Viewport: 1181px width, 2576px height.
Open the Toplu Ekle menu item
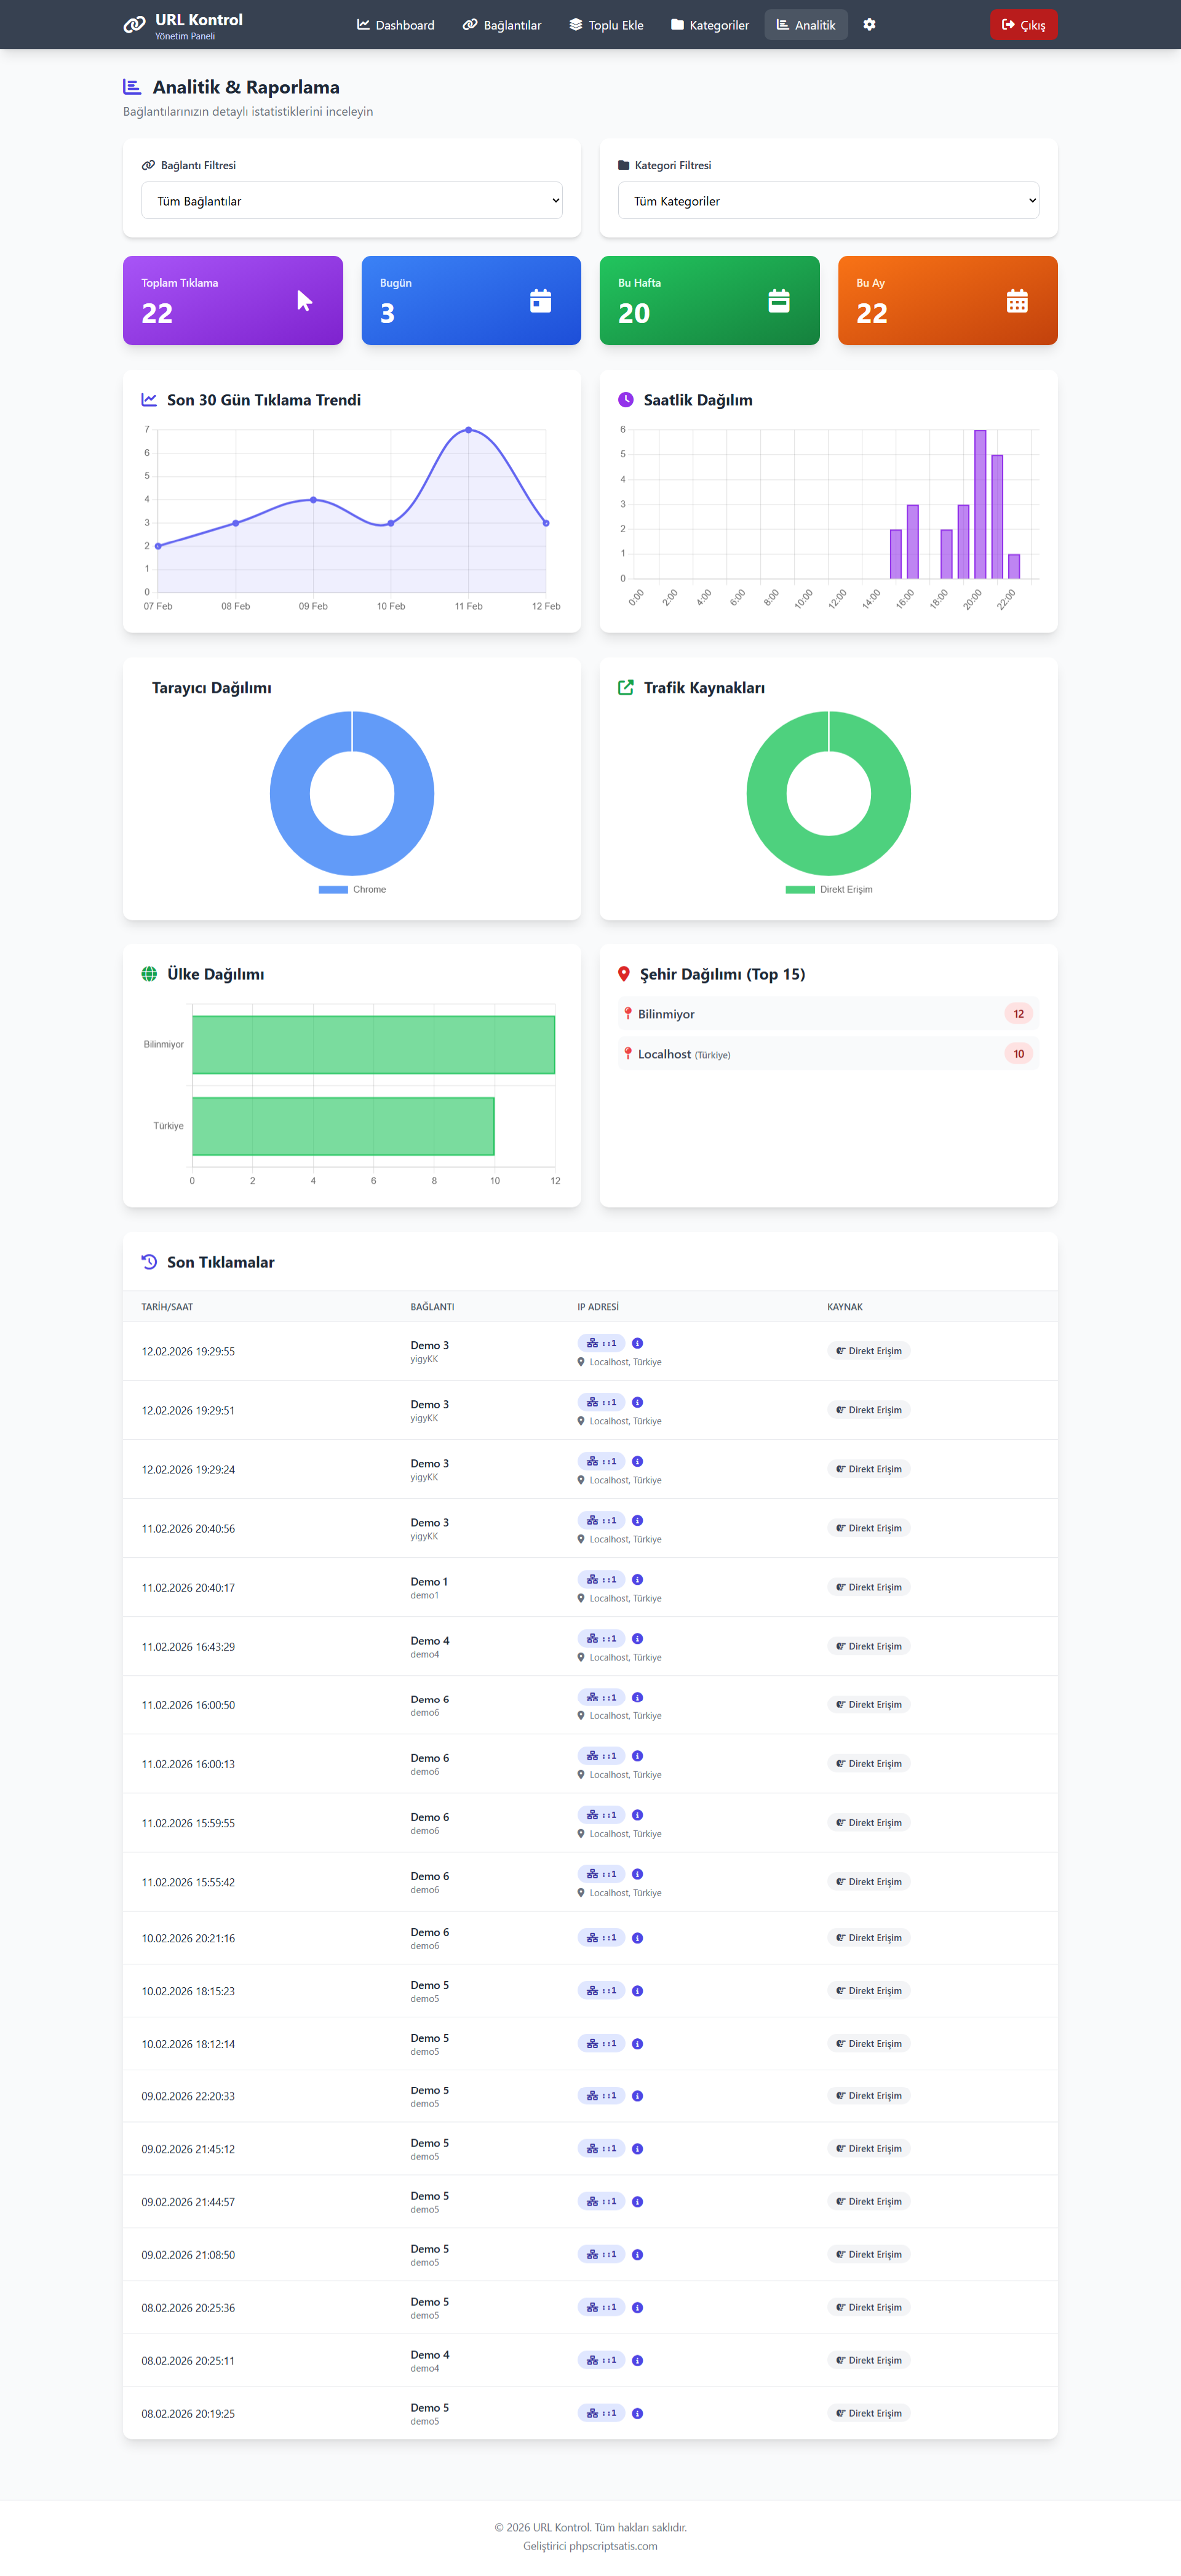606,25
